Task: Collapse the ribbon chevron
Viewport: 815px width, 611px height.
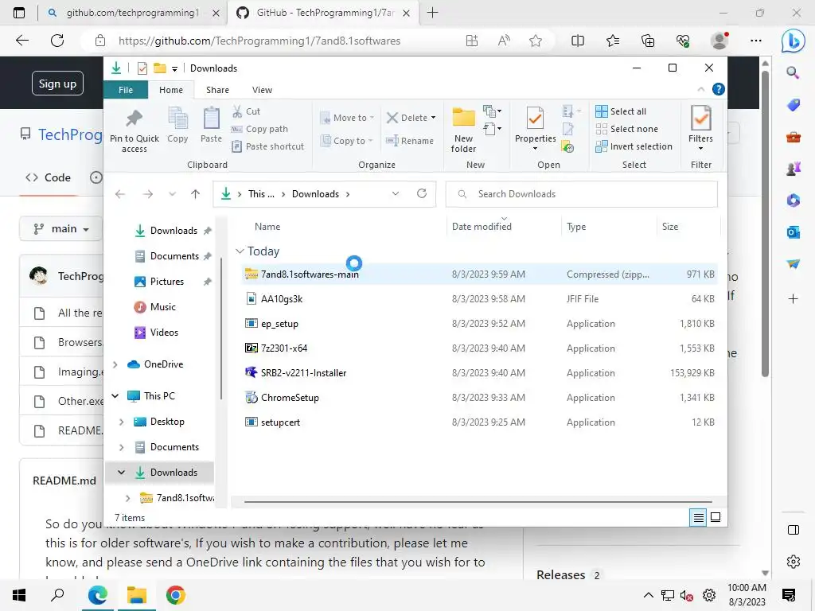Action: pyautogui.click(x=700, y=89)
